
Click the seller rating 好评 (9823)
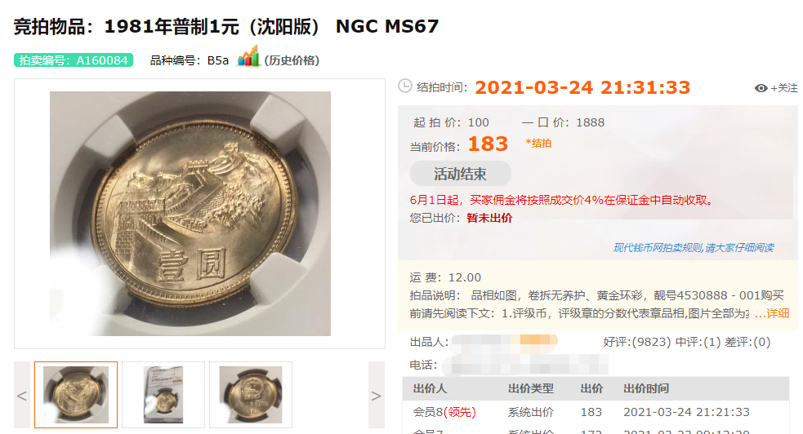click(x=637, y=342)
